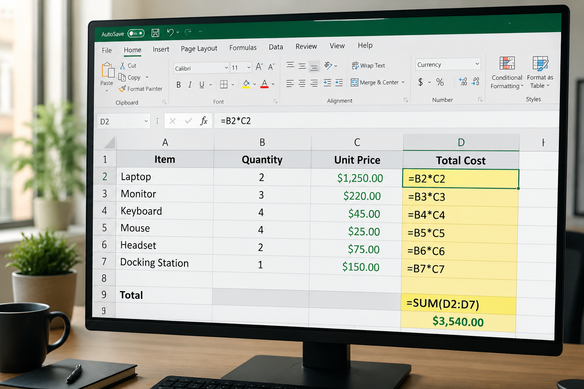Click the yellow Fill Color bucket
This screenshot has height=389, width=584.
coord(246,84)
